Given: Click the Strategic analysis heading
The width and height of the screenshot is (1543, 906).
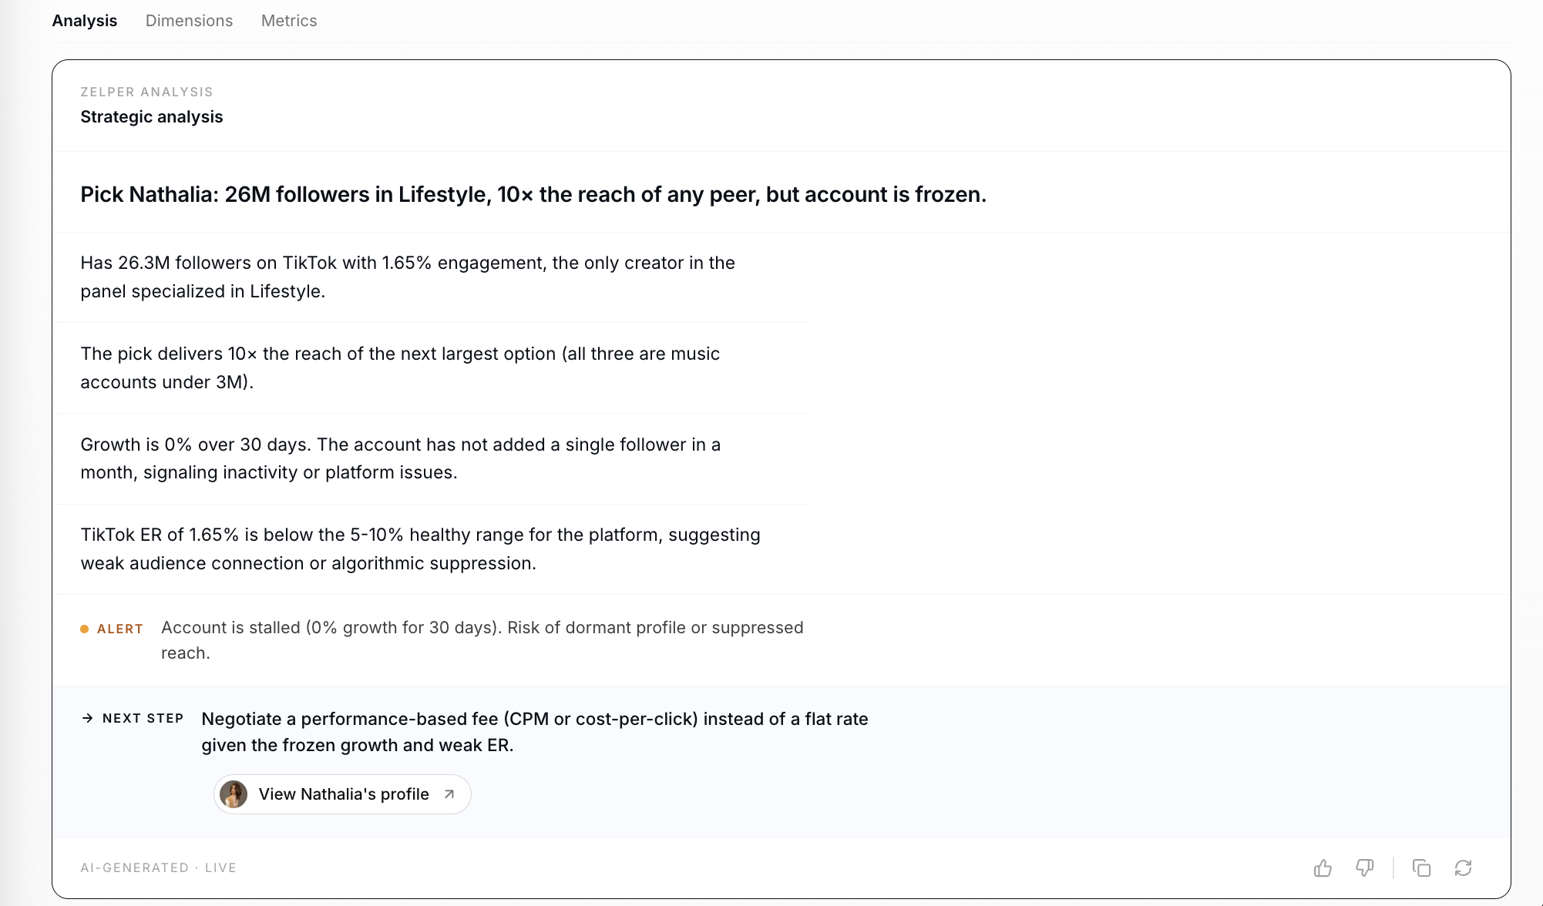Looking at the screenshot, I should [152, 117].
